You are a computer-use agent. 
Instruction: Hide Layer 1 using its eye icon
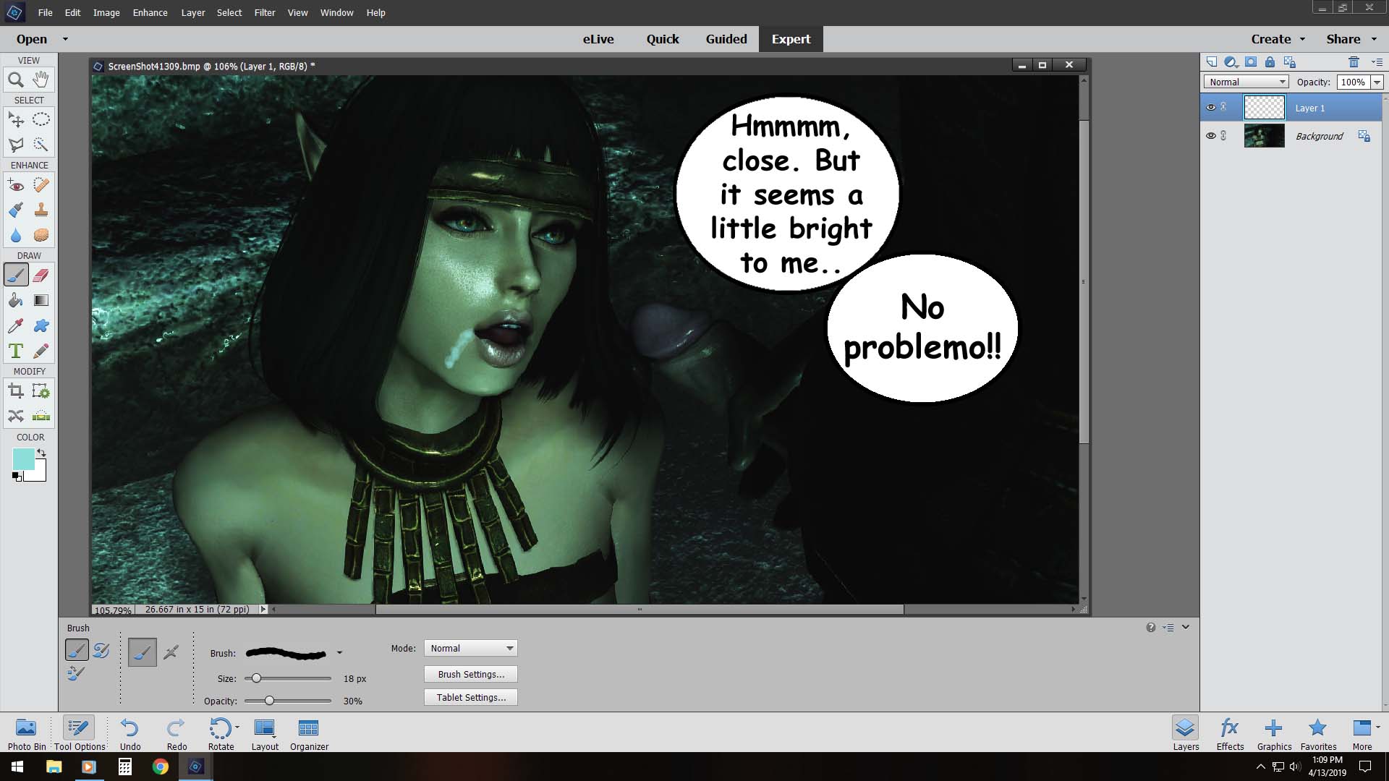click(1210, 108)
